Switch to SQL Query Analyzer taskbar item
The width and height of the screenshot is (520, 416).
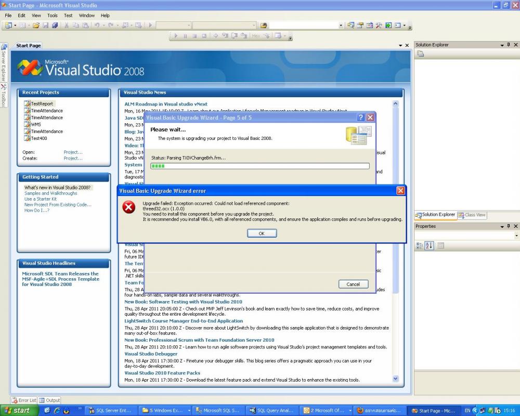pos(271,410)
